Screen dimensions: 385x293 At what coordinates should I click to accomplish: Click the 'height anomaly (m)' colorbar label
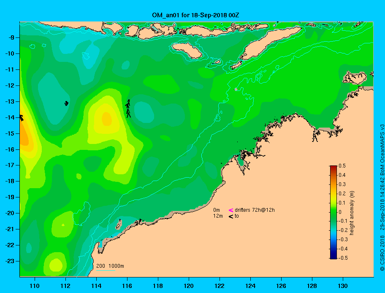click(352, 213)
